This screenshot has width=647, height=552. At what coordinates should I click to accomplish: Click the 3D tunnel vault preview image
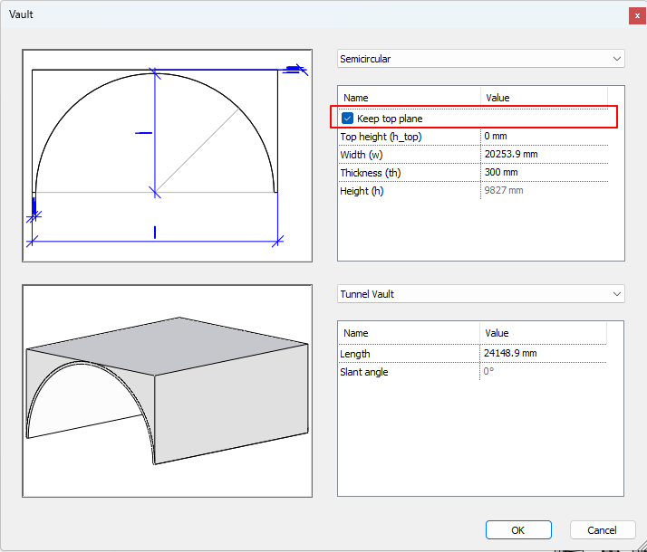pos(168,391)
